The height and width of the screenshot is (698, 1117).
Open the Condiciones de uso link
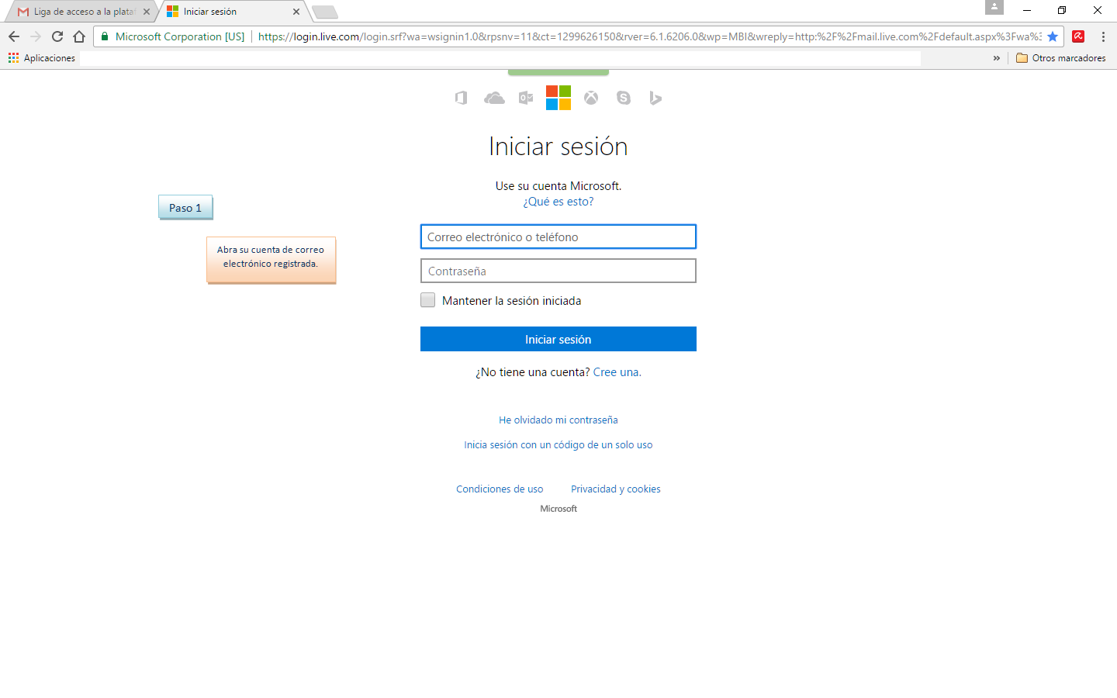click(500, 489)
